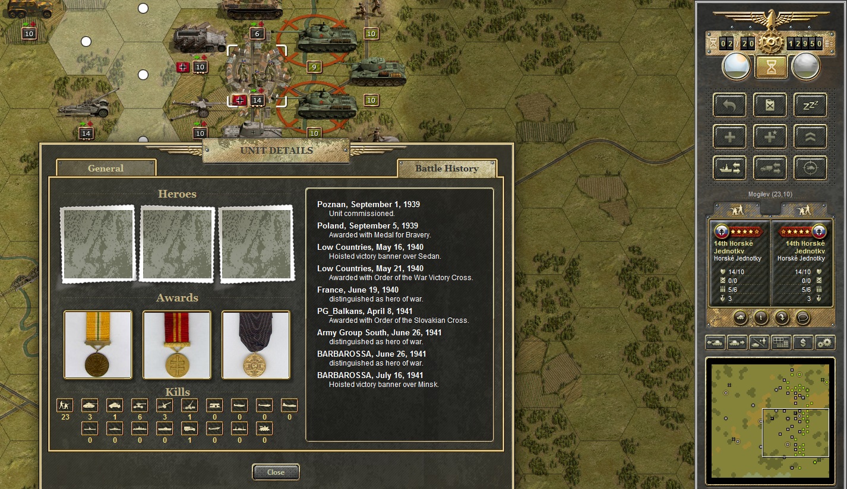Close the Unit Details window
Screen dimensions: 847x489
pos(276,472)
